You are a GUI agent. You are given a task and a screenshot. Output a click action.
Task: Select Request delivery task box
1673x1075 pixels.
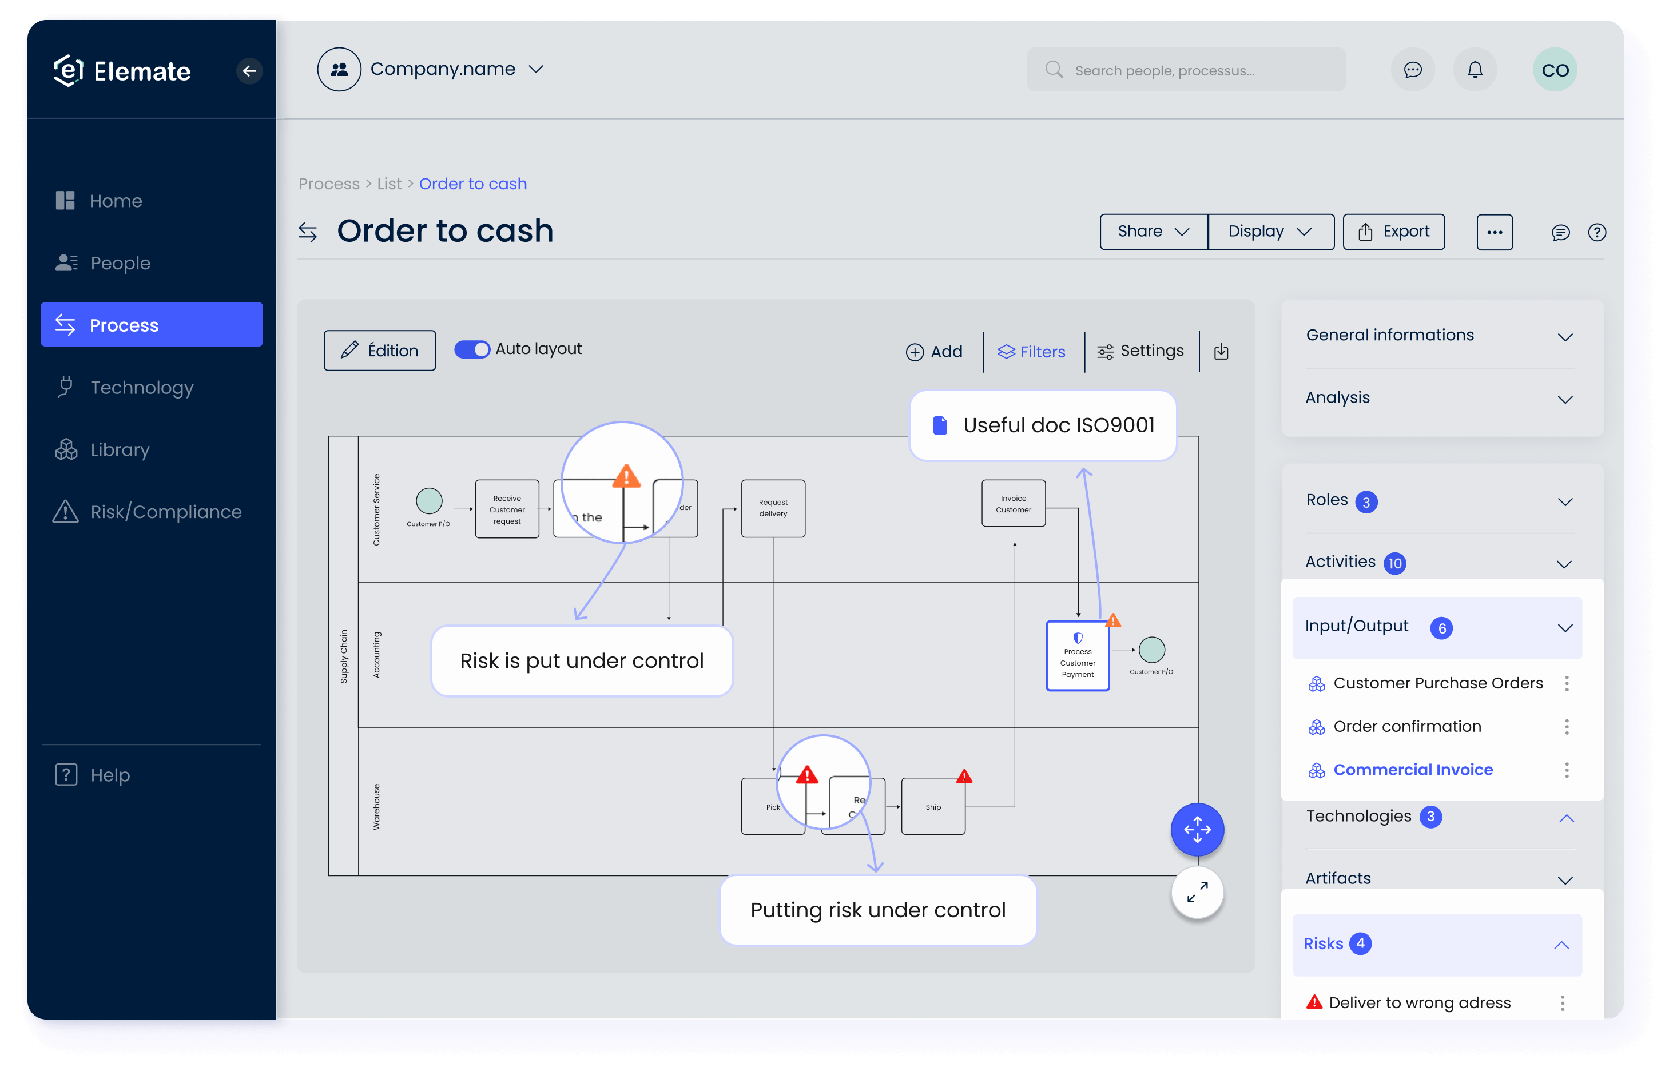[x=773, y=508]
